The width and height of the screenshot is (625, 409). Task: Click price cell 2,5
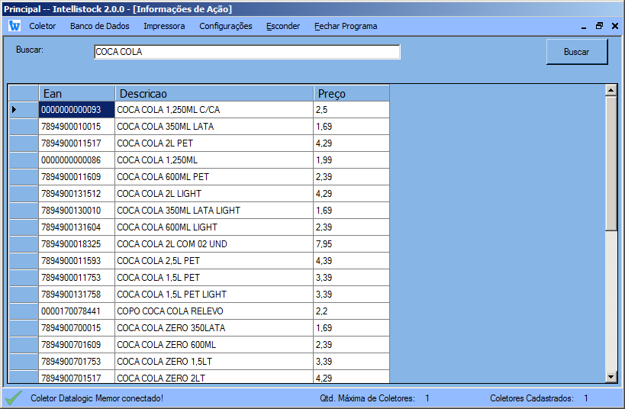(352, 110)
